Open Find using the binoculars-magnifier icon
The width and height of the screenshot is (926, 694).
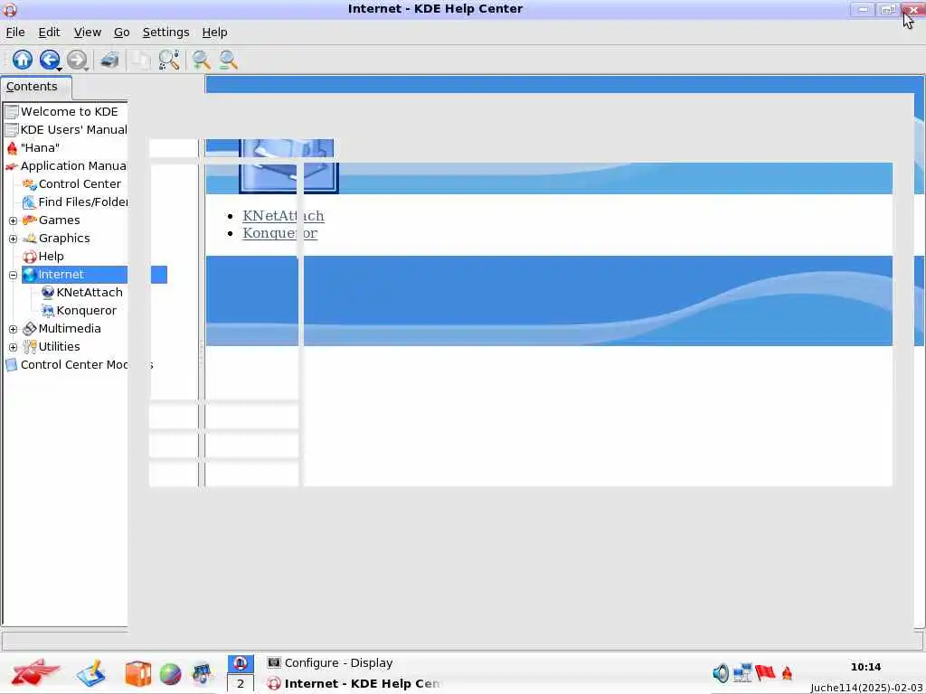tap(169, 60)
